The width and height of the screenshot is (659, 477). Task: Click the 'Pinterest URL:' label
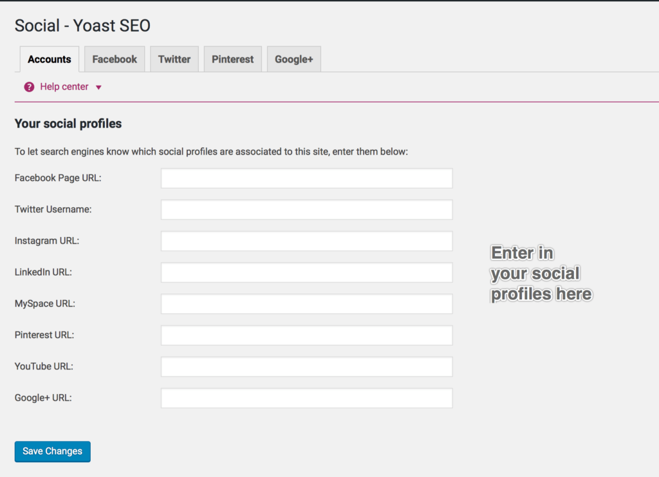tap(44, 335)
